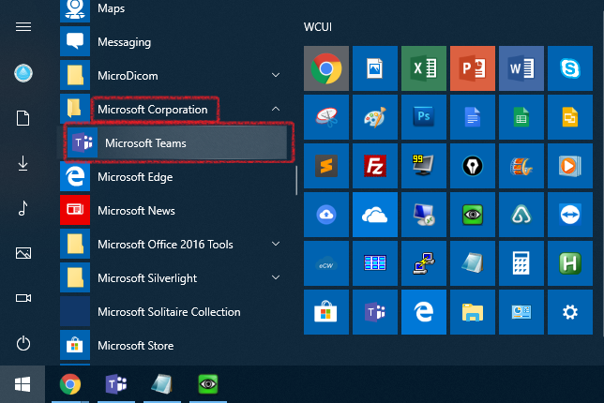Open the Music shortcut in the rail

(23, 208)
